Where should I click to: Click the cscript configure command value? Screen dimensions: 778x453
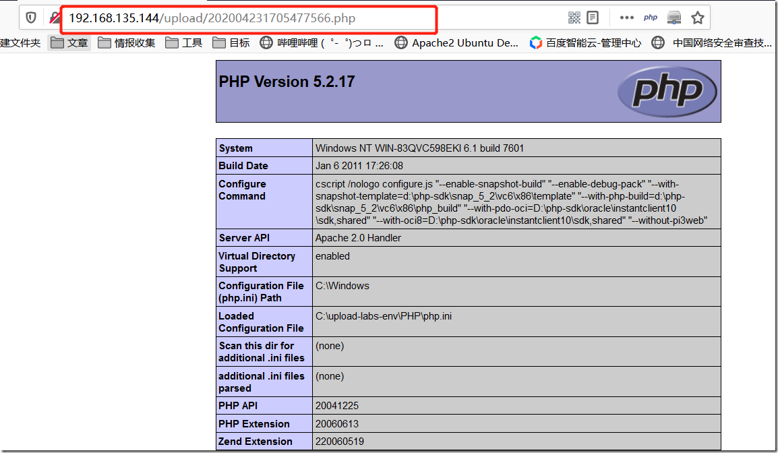[x=512, y=202]
